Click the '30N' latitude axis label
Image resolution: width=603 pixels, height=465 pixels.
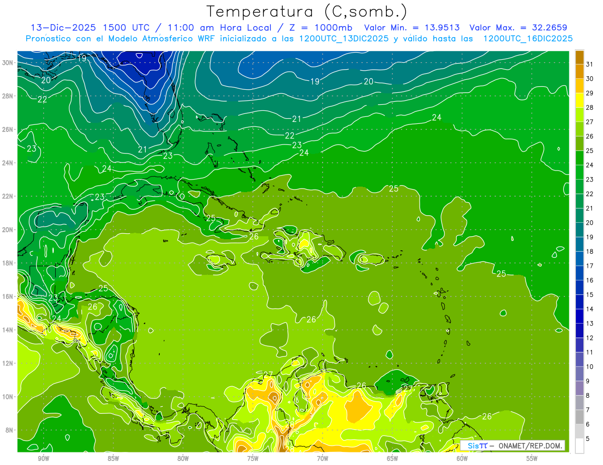tap(8, 63)
